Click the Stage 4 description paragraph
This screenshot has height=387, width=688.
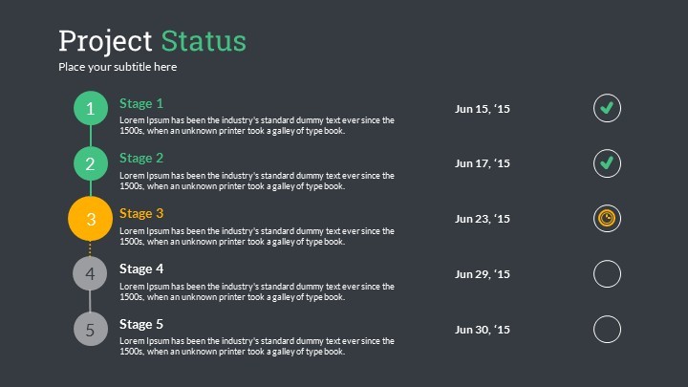(256, 291)
